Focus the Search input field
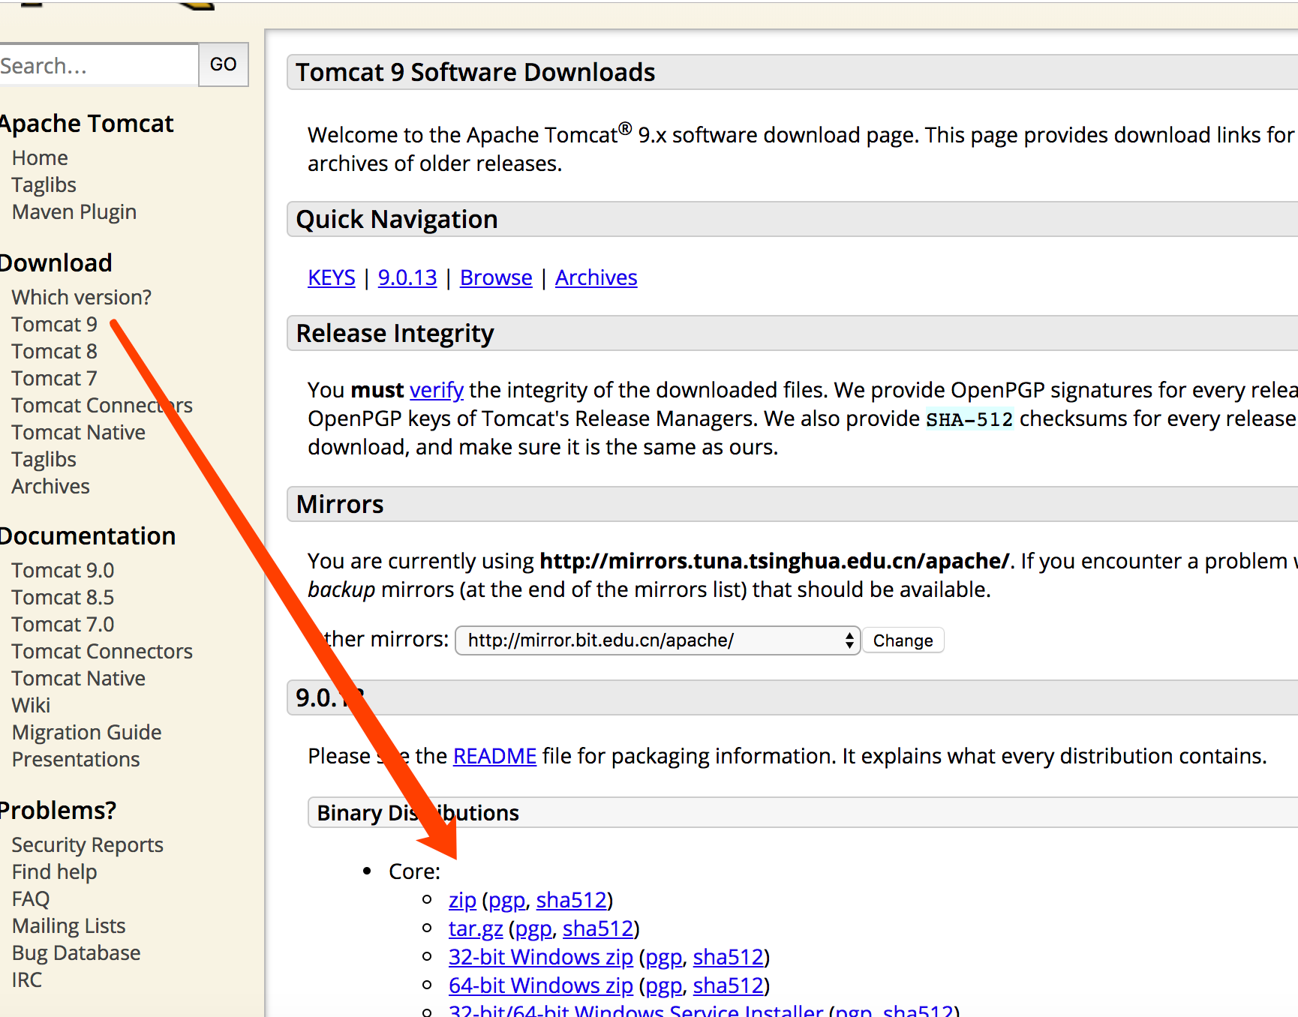 tap(98, 65)
